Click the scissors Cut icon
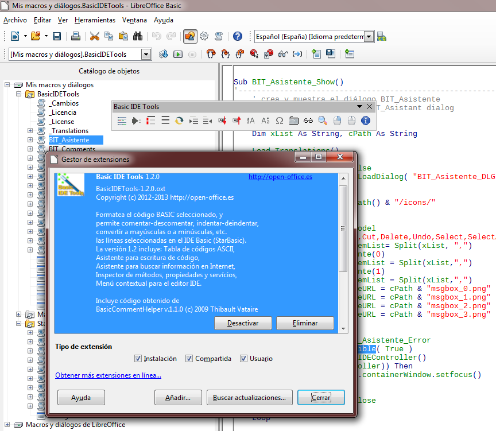 click(x=95, y=36)
